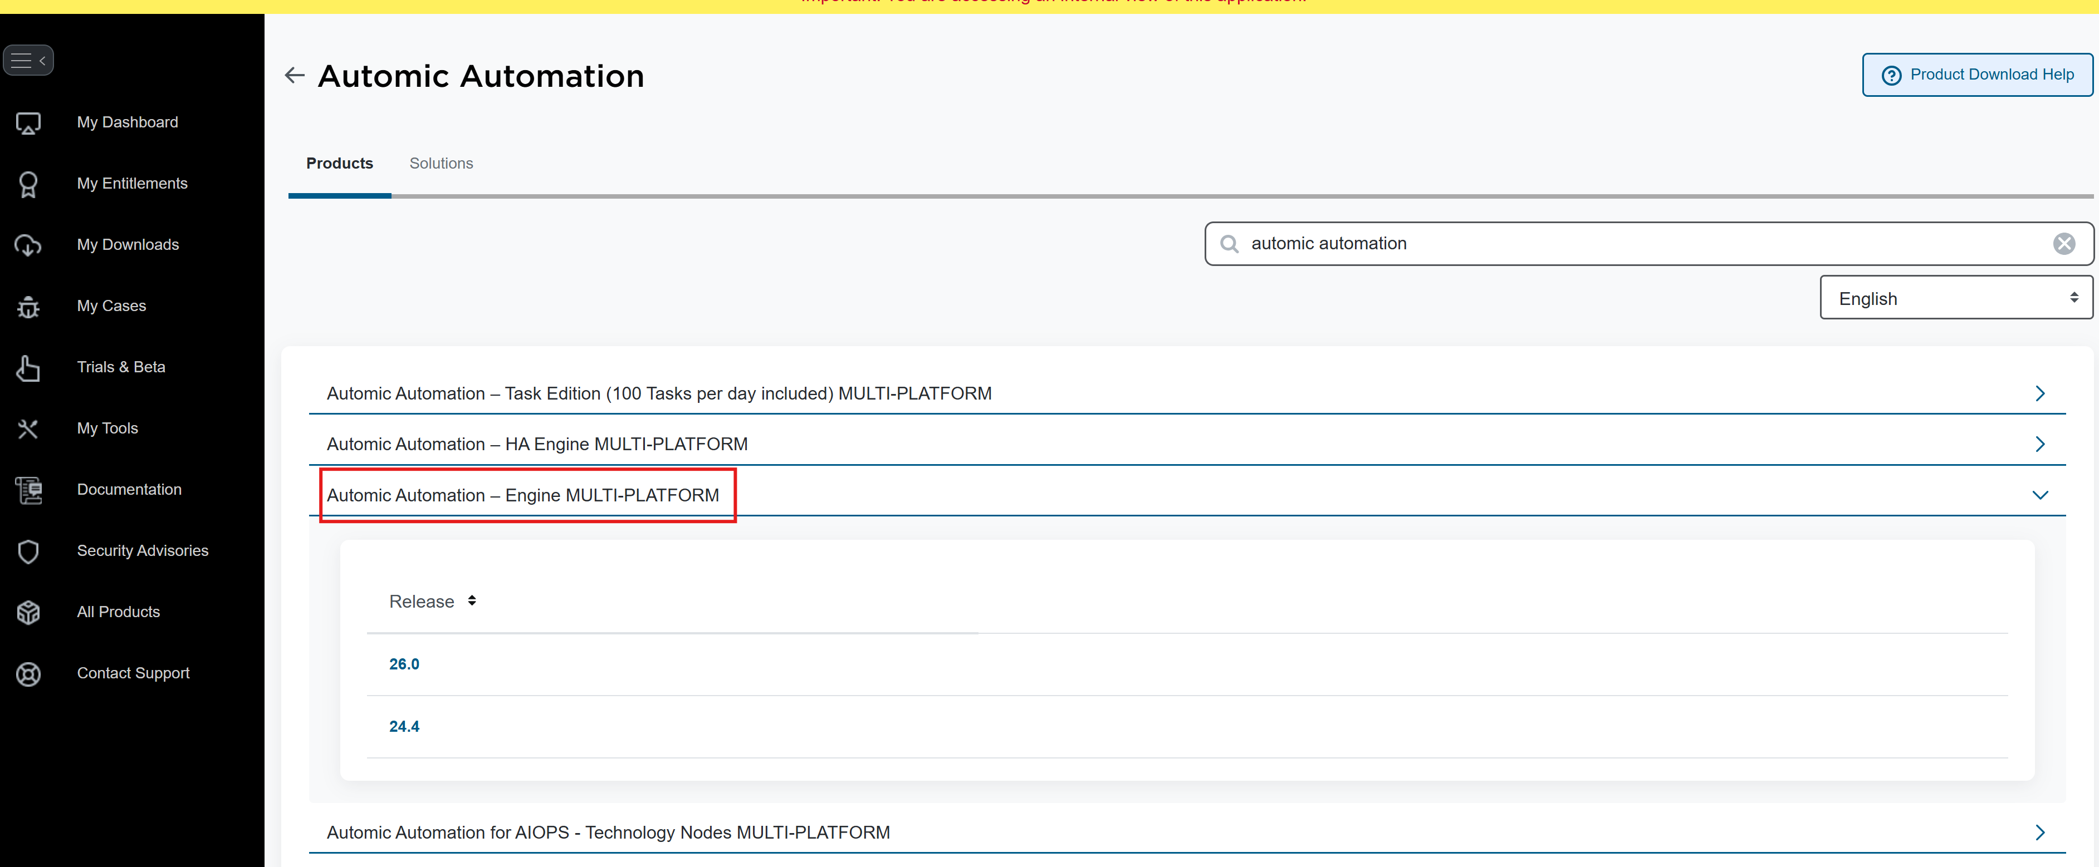This screenshot has height=867, width=2099.
Task: Select Automic Automation – HA Engine product title
Action: tap(537, 445)
